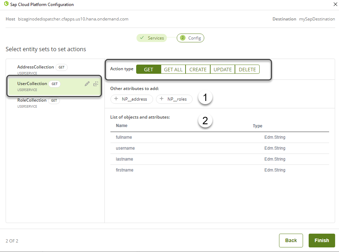339x252 pixels.
Task: Click the lastname attribute row
Action: [x=220, y=159]
